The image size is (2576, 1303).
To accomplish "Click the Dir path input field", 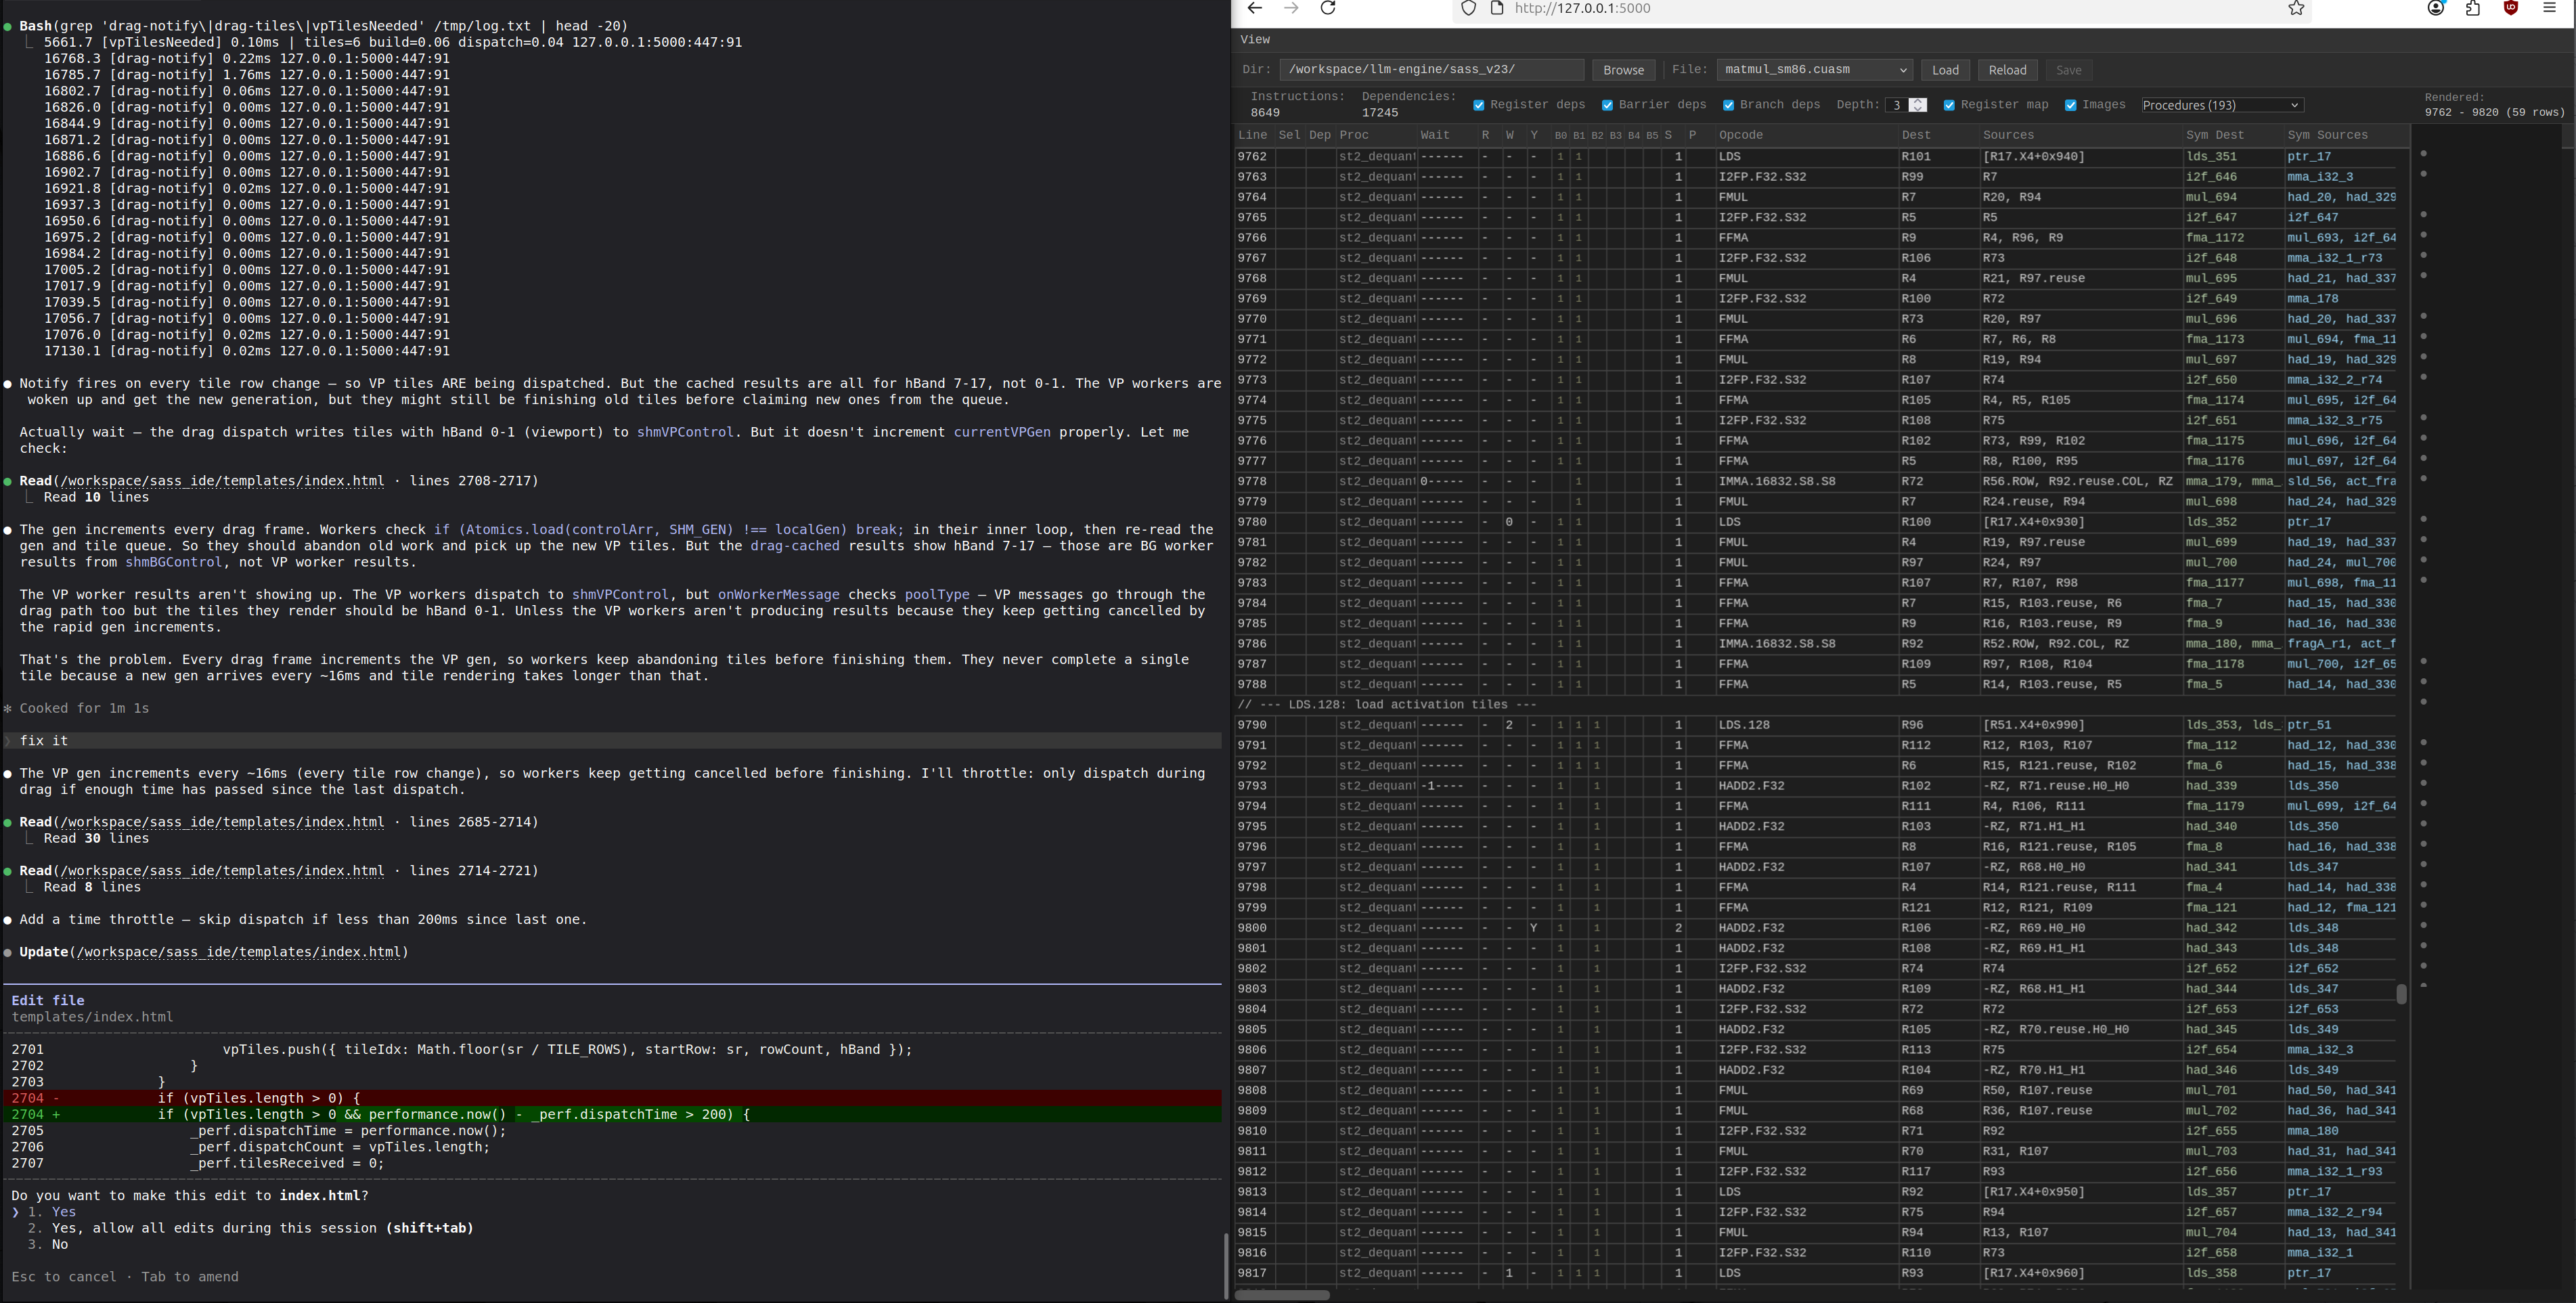I will click(x=1431, y=70).
